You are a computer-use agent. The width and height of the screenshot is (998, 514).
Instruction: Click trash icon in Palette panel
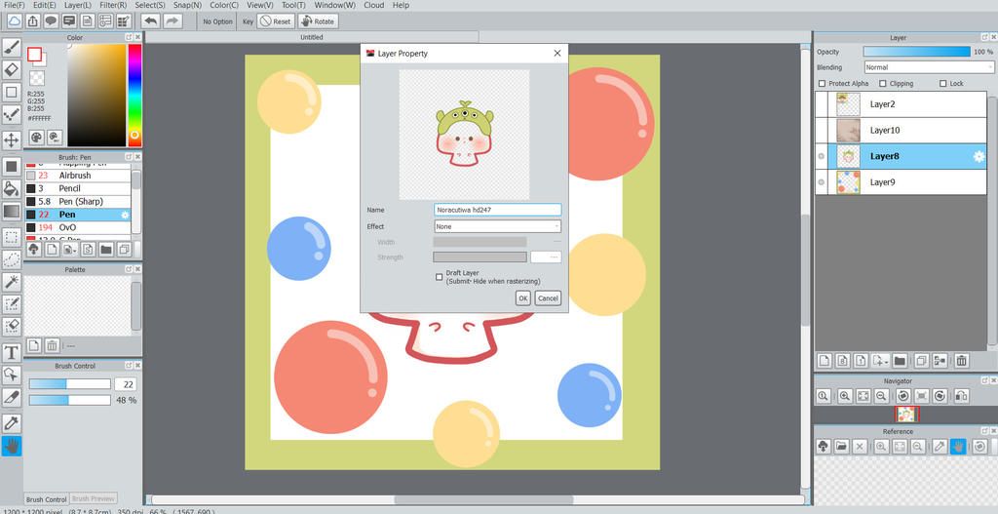53,345
